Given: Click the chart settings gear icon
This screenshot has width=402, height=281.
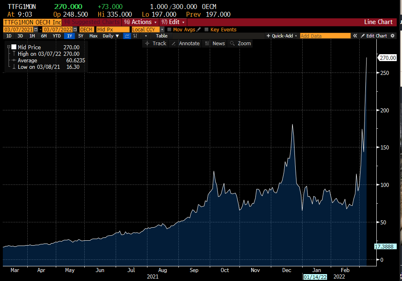Looking at the screenshot, I should (x=392, y=36).
